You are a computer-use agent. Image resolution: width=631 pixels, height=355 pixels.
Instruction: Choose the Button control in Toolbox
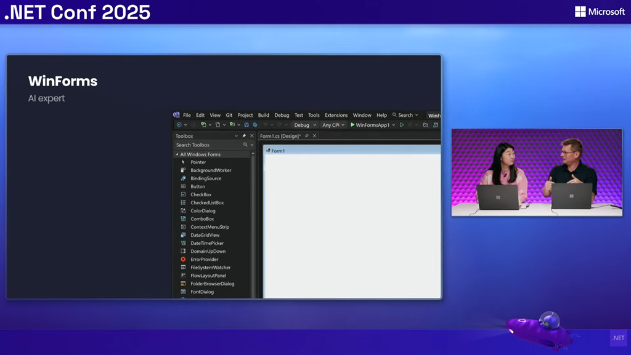(197, 186)
